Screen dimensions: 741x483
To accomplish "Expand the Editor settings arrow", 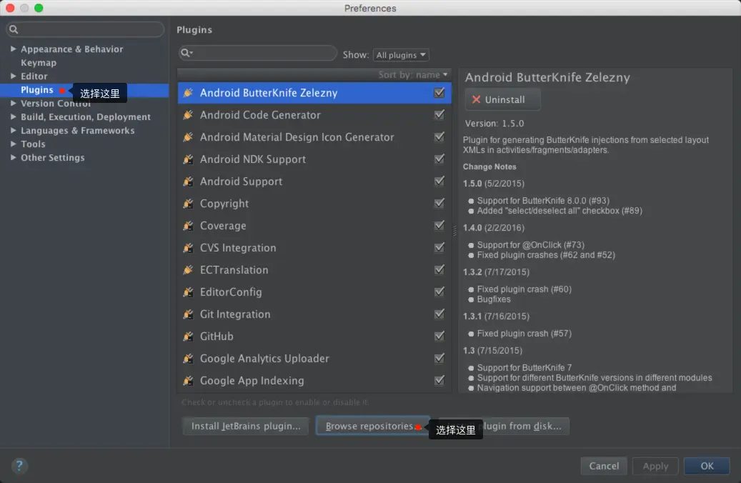I will pyautogui.click(x=14, y=76).
